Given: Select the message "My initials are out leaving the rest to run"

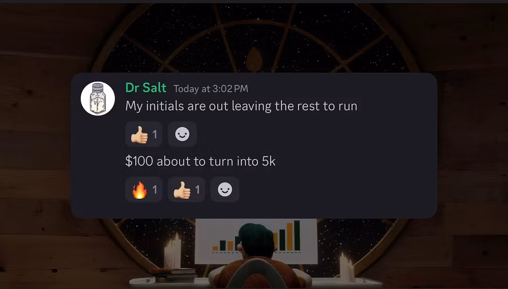Looking at the screenshot, I should 241,106.
